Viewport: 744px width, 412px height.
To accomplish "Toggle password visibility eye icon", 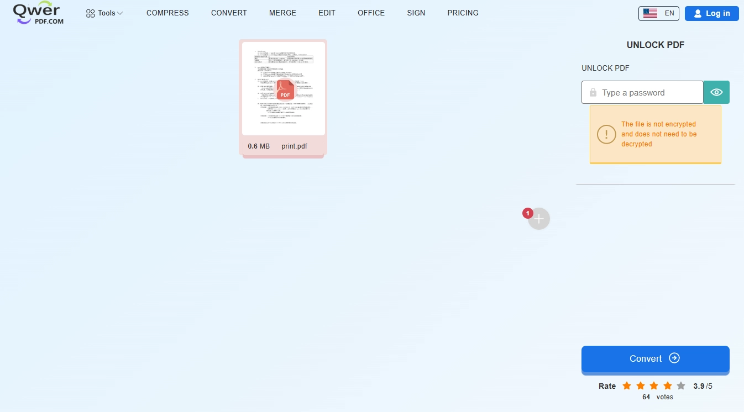I will pyautogui.click(x=716, y=92).
